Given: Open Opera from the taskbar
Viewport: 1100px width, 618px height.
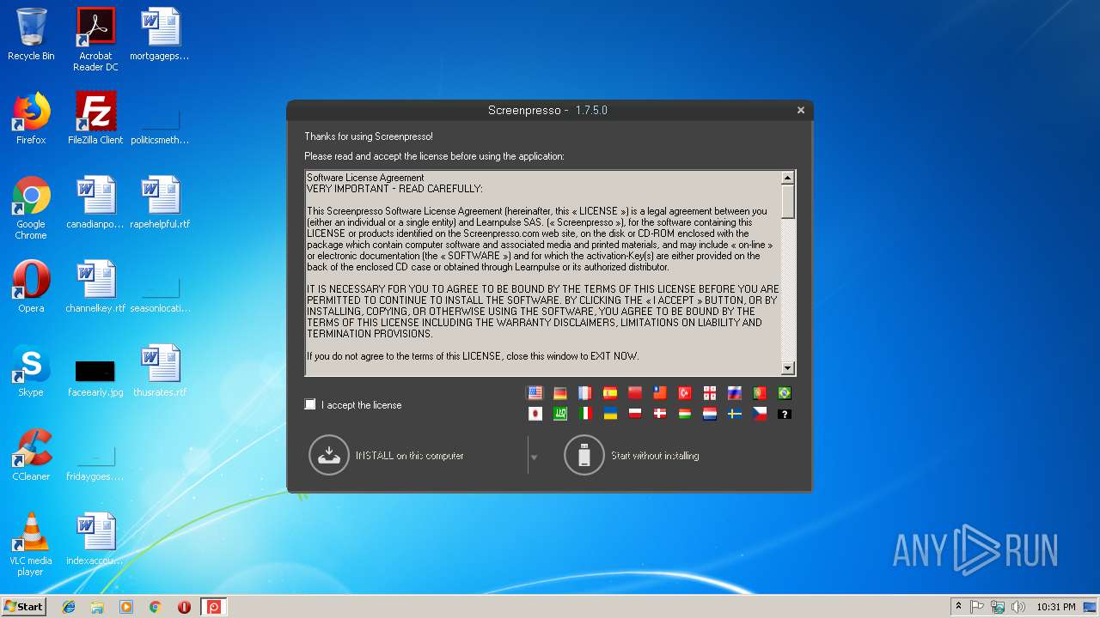Looking at the screenshot, I should [x=184, y=607].
